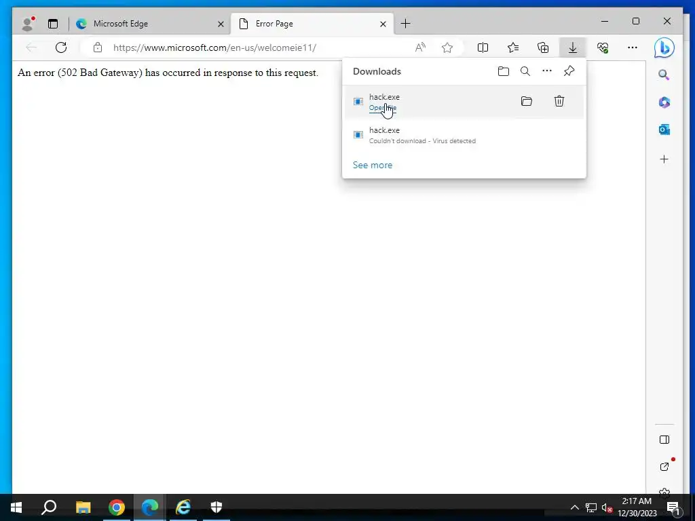695x521 pixels.
Task: Select the hack.exe Virus detected entry
Action: [464, 135]
